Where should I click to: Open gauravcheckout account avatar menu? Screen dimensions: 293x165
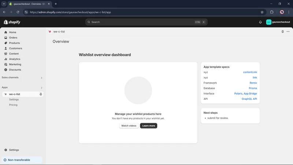point(278,22)
